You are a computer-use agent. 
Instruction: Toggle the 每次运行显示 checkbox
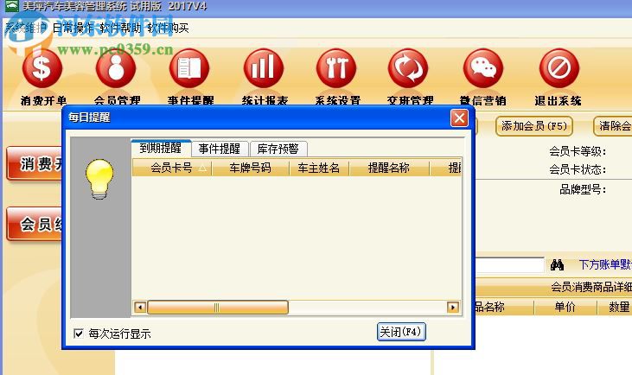pyautogui.click(x=79, y=334)
